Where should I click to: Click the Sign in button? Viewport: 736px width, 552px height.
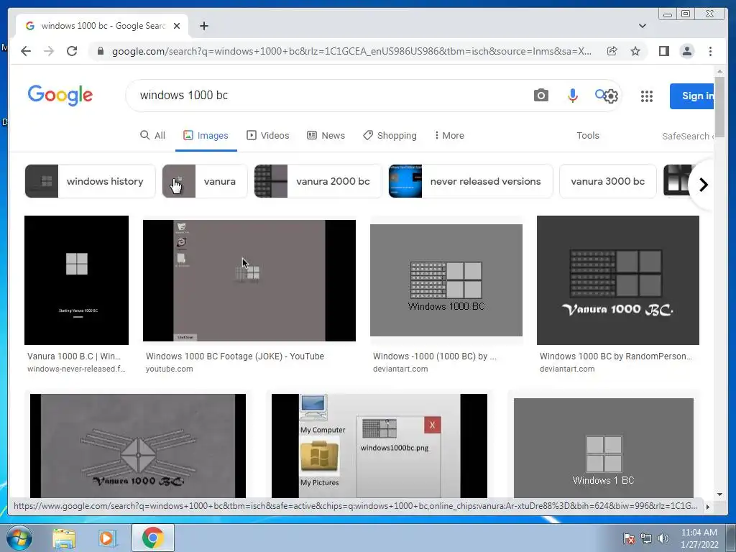(692, 96)
